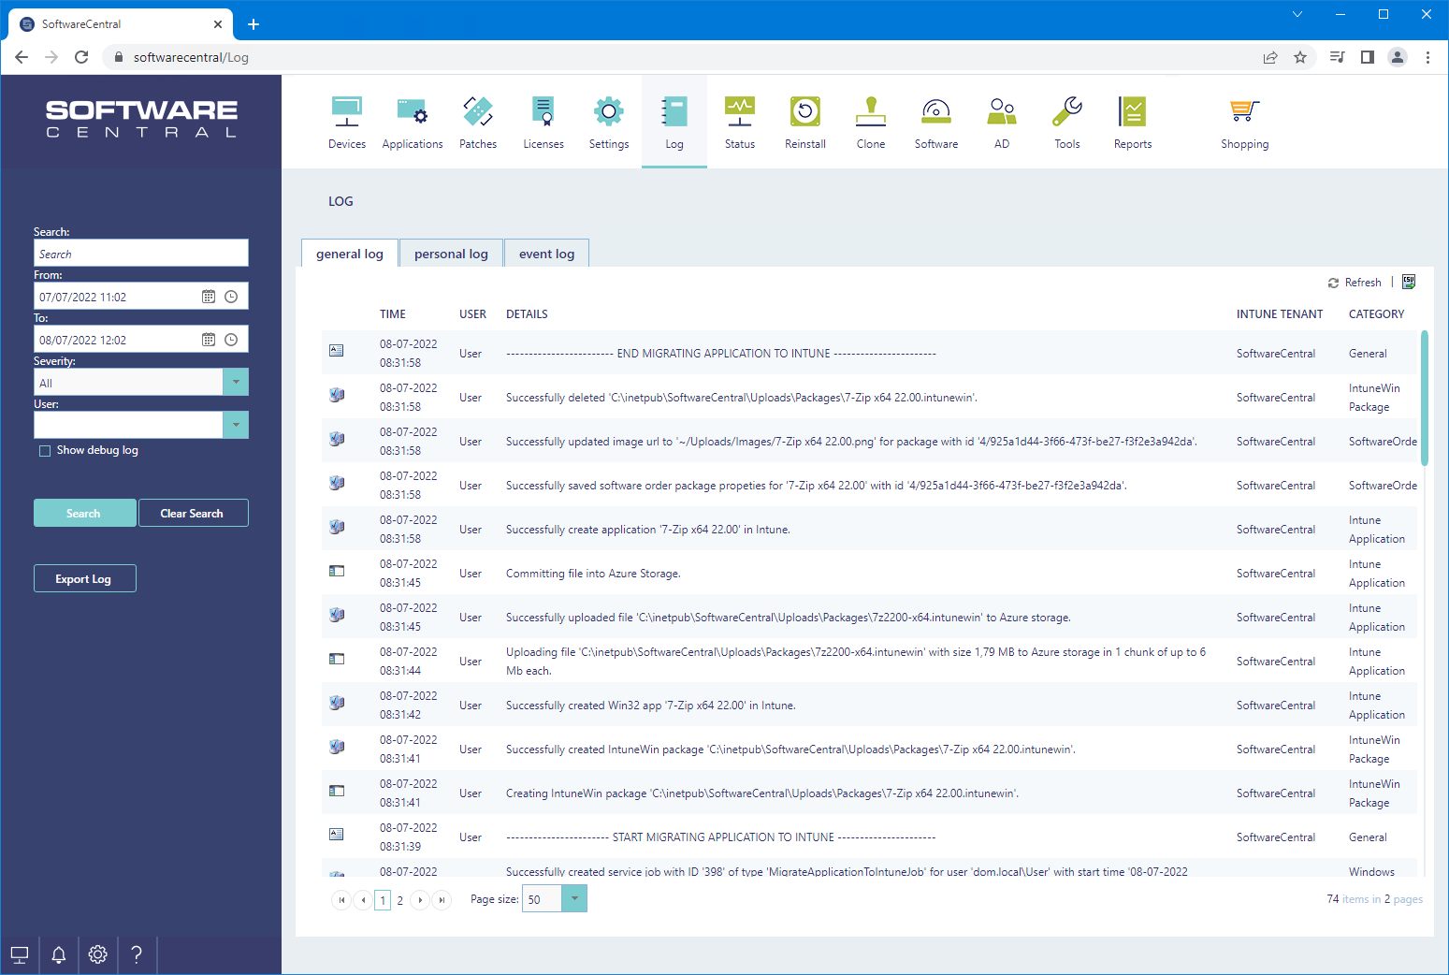Expand the User filter dropdown
1449x975 pixels.
(x=236, y=426)
